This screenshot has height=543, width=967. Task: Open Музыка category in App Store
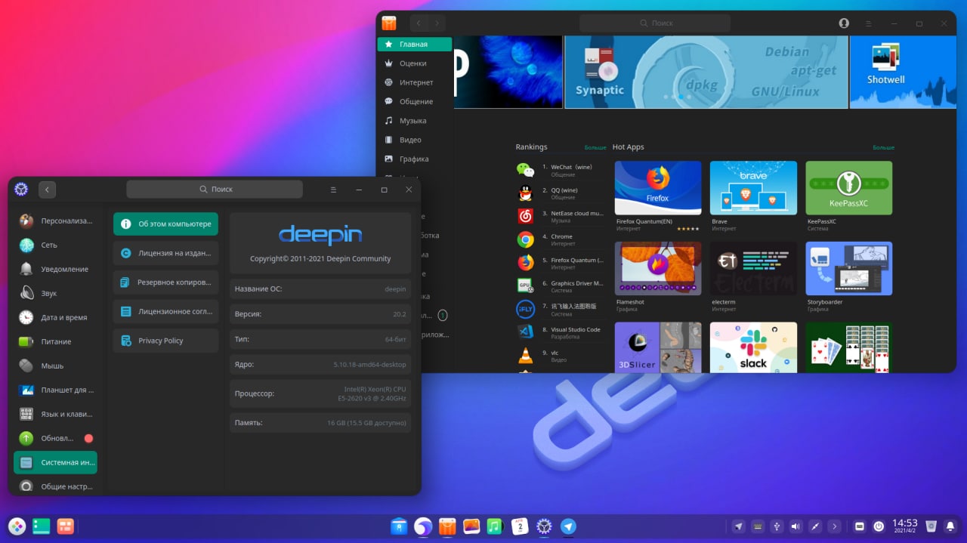[x=415, y=121]
